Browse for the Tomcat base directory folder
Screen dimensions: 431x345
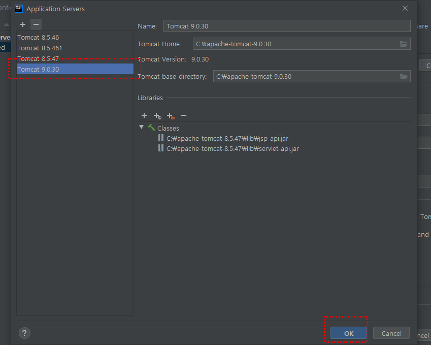coord(403,77)
